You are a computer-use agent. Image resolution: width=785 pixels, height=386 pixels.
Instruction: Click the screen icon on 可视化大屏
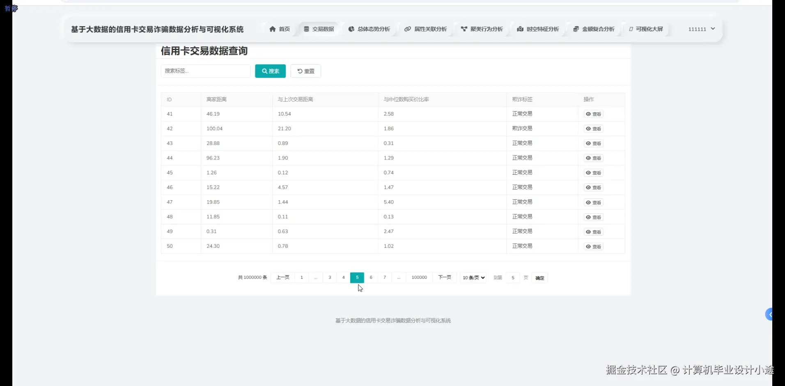coord(631,29)
